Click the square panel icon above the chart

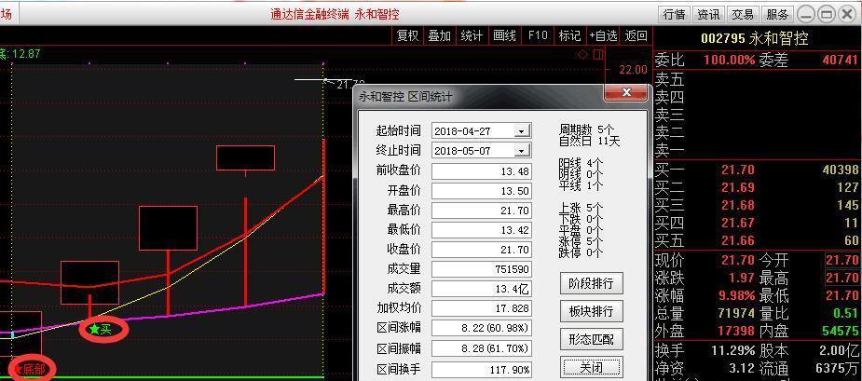tap(598, 54)
